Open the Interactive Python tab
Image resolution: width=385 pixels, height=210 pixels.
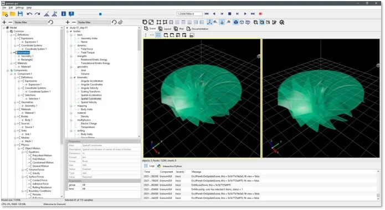click(x=170, y=166)
